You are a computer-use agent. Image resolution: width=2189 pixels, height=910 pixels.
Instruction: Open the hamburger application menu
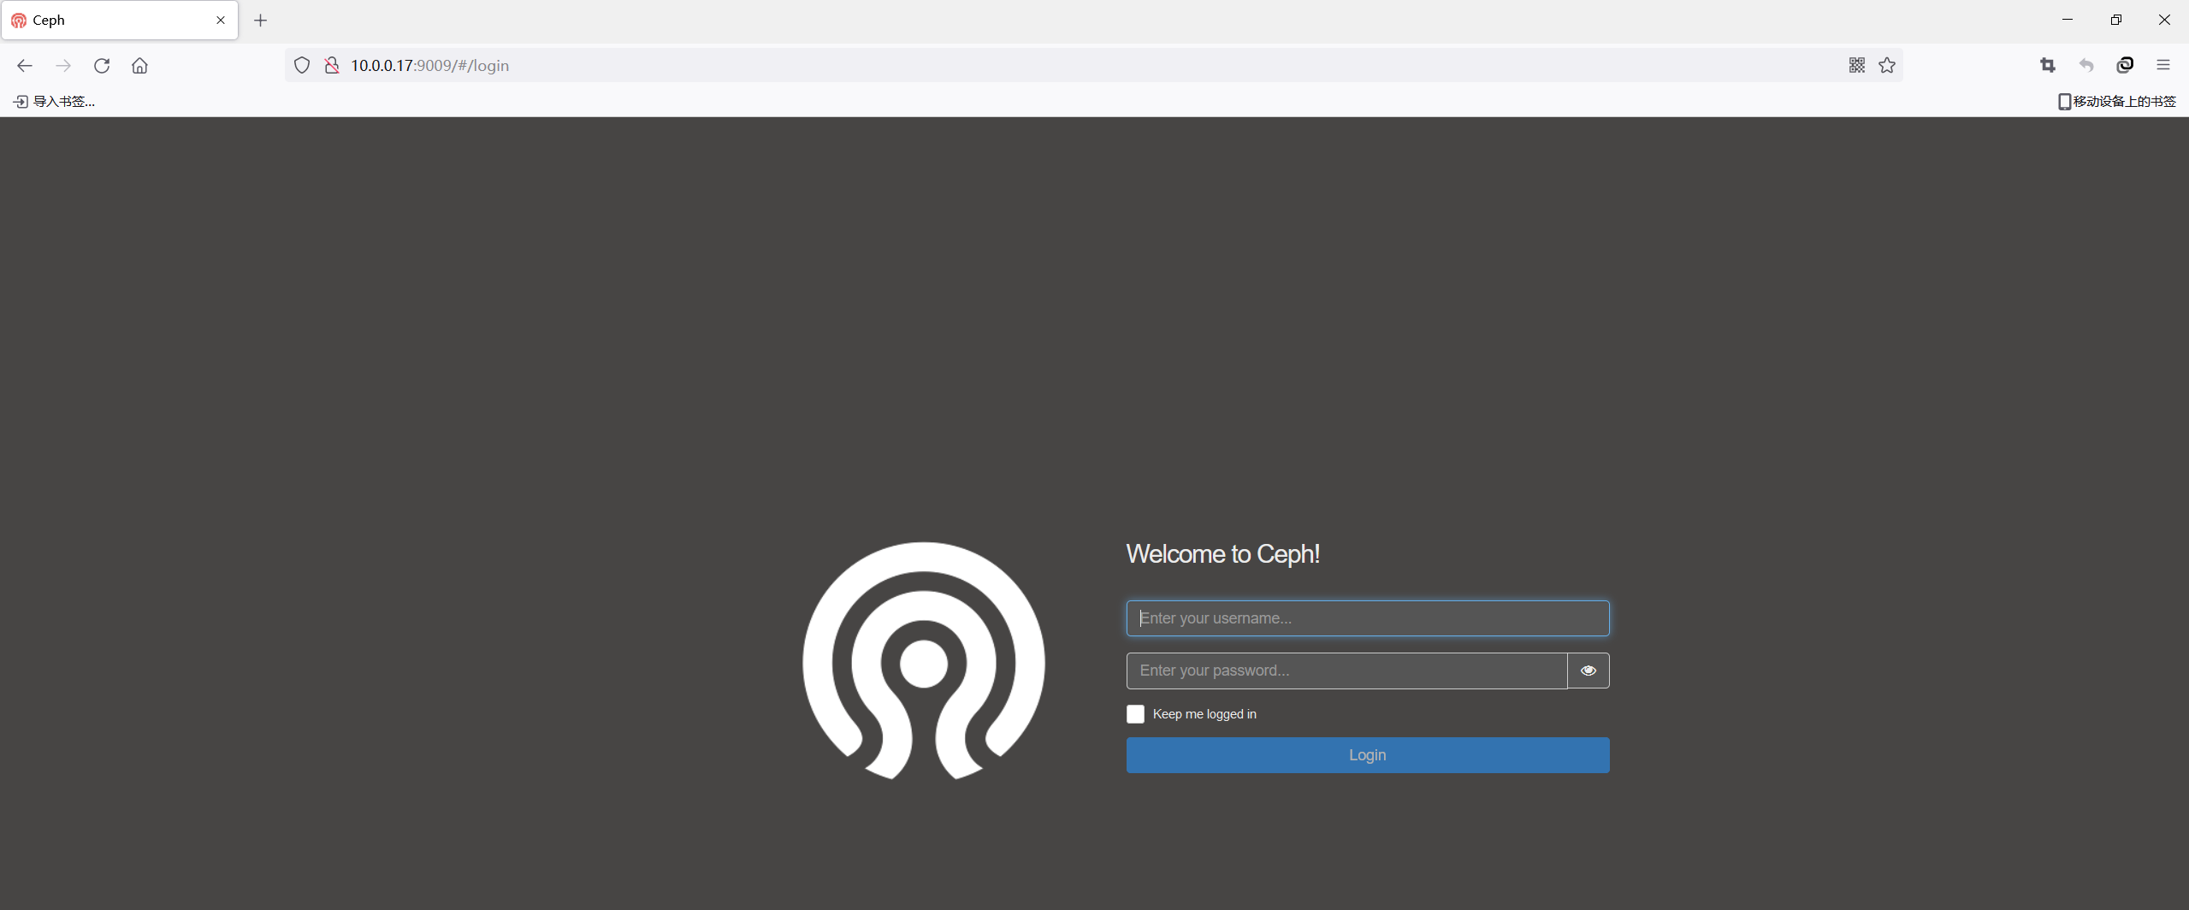tap(2163, 65)
